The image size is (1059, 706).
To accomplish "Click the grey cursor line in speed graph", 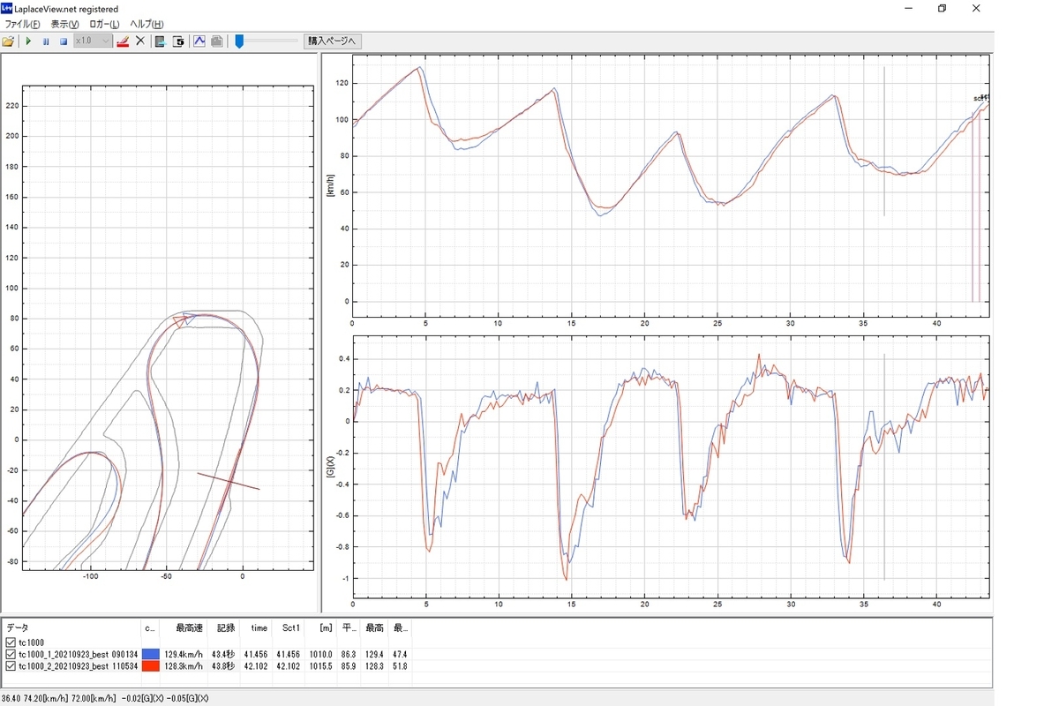I will click(884, 141).
